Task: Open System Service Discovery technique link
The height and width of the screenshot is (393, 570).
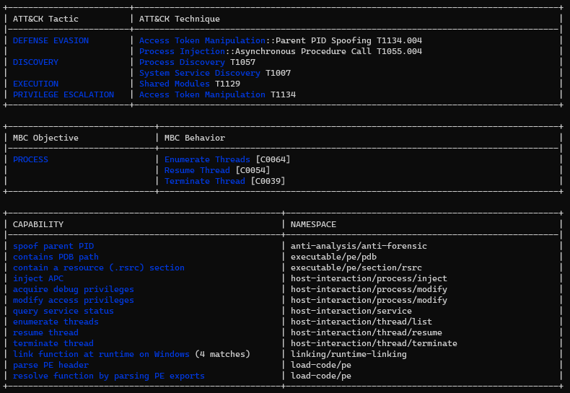Action: pos(200,73)
